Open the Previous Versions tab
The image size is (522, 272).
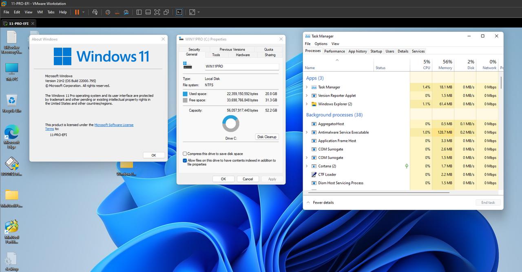[232, 50]
